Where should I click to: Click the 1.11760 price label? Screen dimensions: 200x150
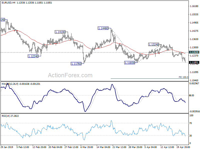click(76, 64)
